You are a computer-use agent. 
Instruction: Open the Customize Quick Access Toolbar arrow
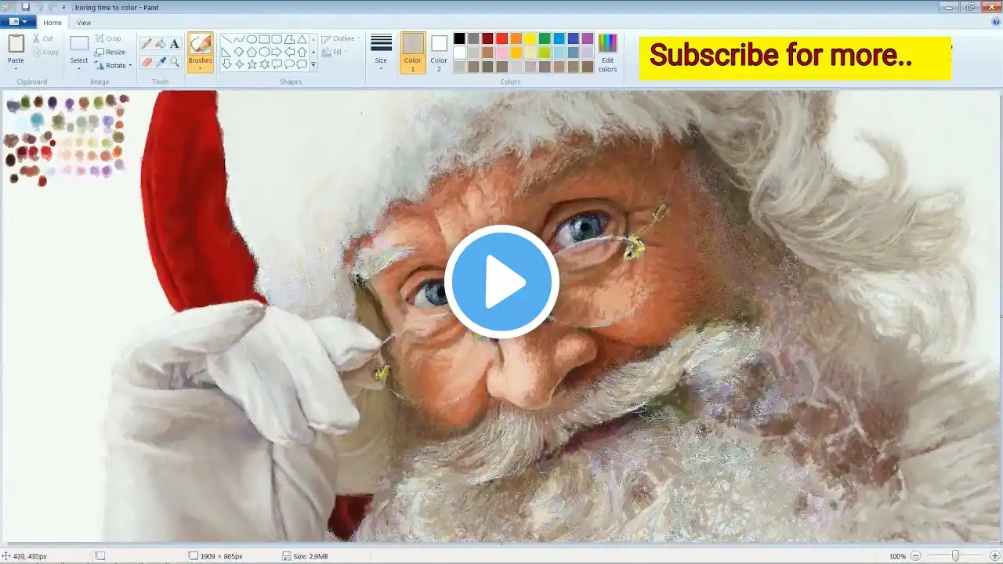(64, 7)
